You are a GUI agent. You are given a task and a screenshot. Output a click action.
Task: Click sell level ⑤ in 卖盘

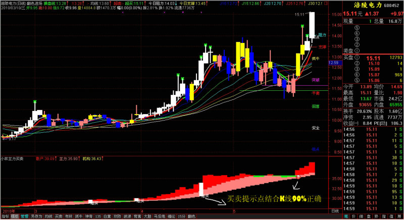pos(357,28)
